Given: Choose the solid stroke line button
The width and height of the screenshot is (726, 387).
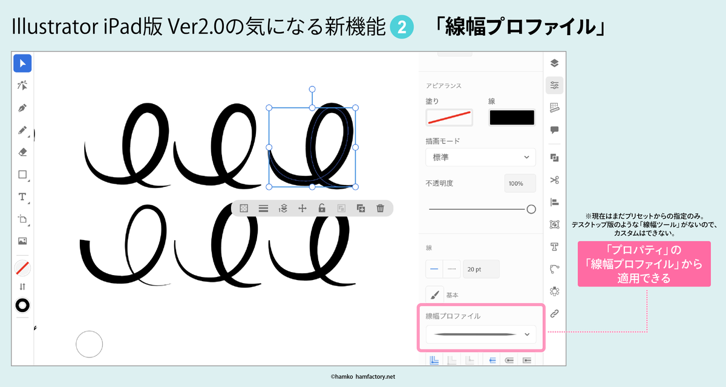Looking at the screenshot, I should click(x=434, y=268).
